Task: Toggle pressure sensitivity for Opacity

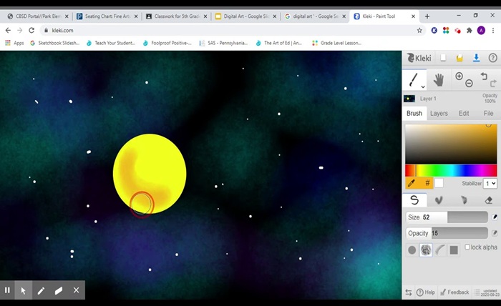Action: 495,233
